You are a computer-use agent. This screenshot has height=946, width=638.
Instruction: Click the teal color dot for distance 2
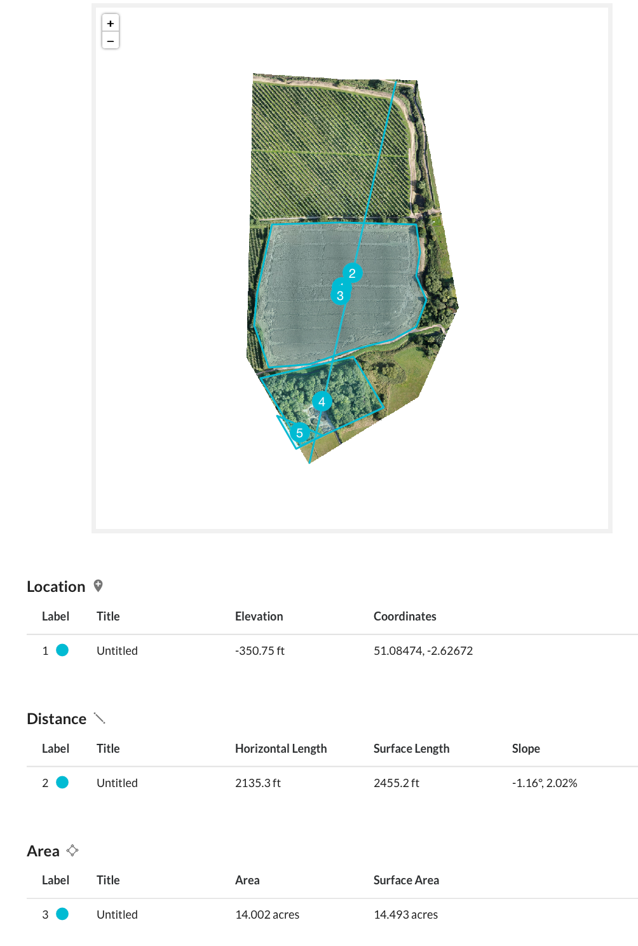point(62,783)
